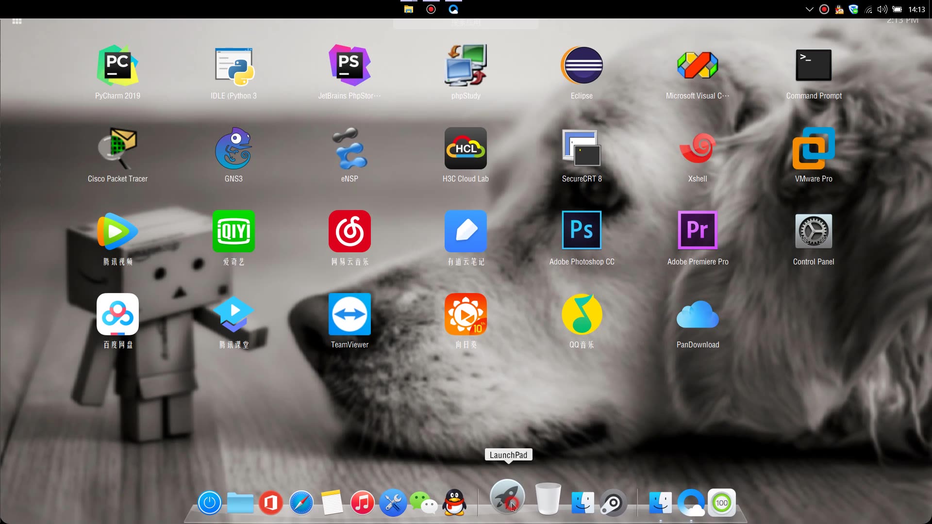
Task: Open H3C Cloud Lab
Action: pos(466,148)
